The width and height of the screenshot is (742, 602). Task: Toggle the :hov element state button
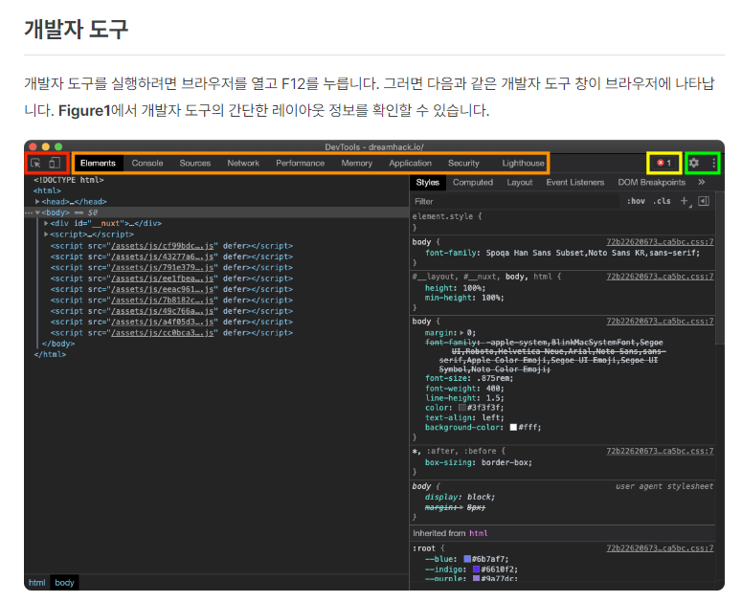[636, 201]
